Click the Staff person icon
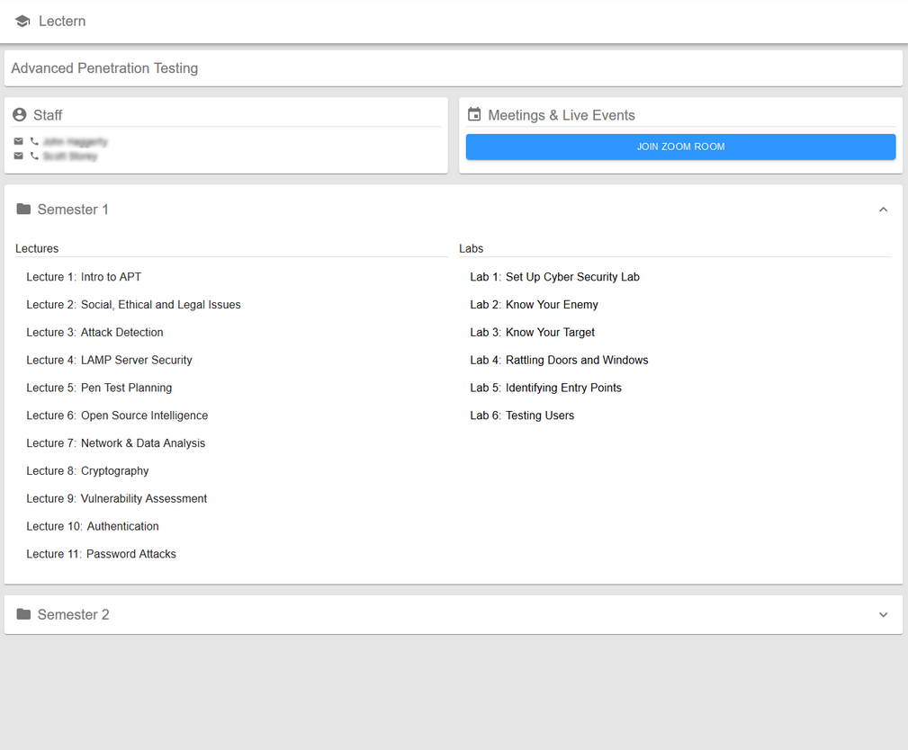 (20, 115)
